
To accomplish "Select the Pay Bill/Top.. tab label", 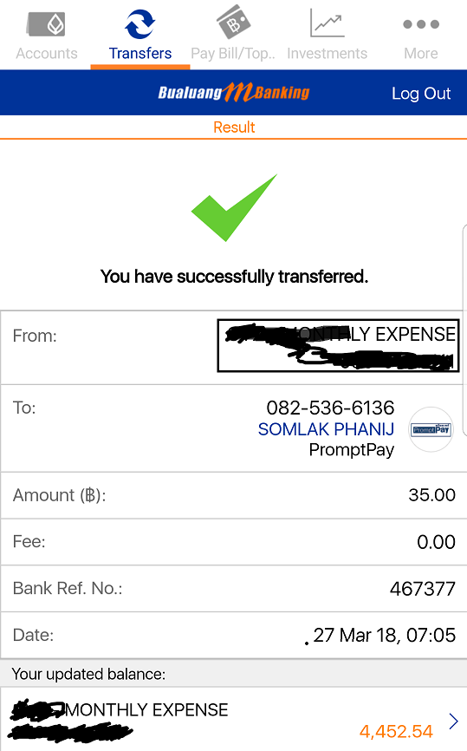I will click(233, 53).
